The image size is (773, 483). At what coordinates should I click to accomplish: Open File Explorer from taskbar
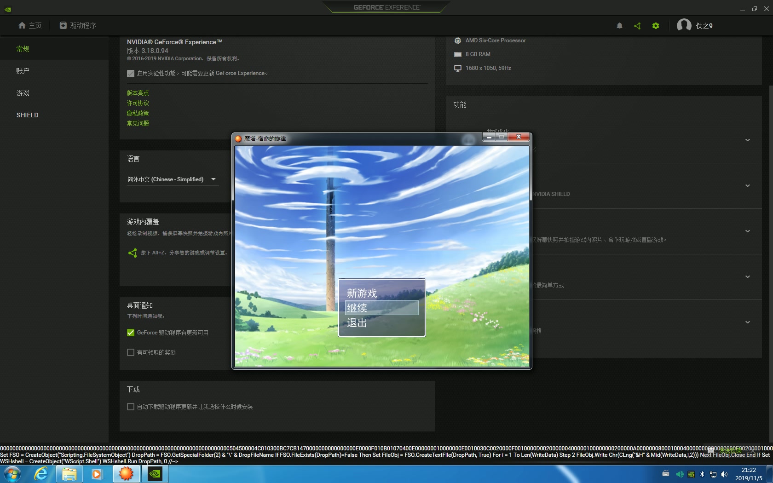(69, 474)
